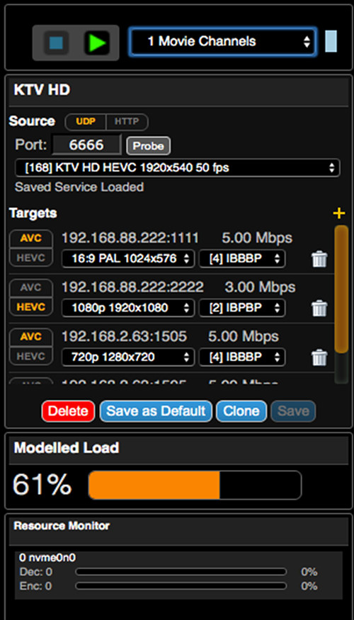Remove the 192.168.88.222:2222 target using trash icon
The height and width of the screenshot is (620, 354).
[x=319, y=309]
